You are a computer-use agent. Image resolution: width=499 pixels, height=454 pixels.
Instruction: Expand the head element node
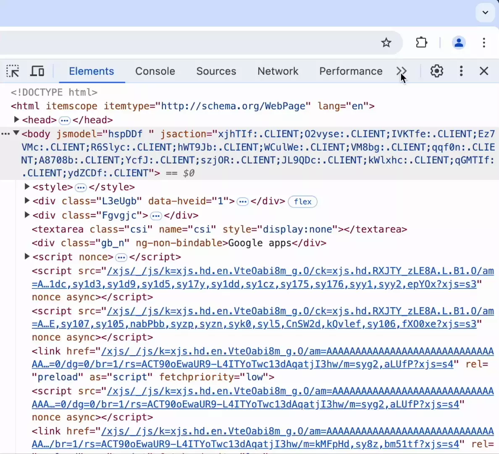pos(17,120)
